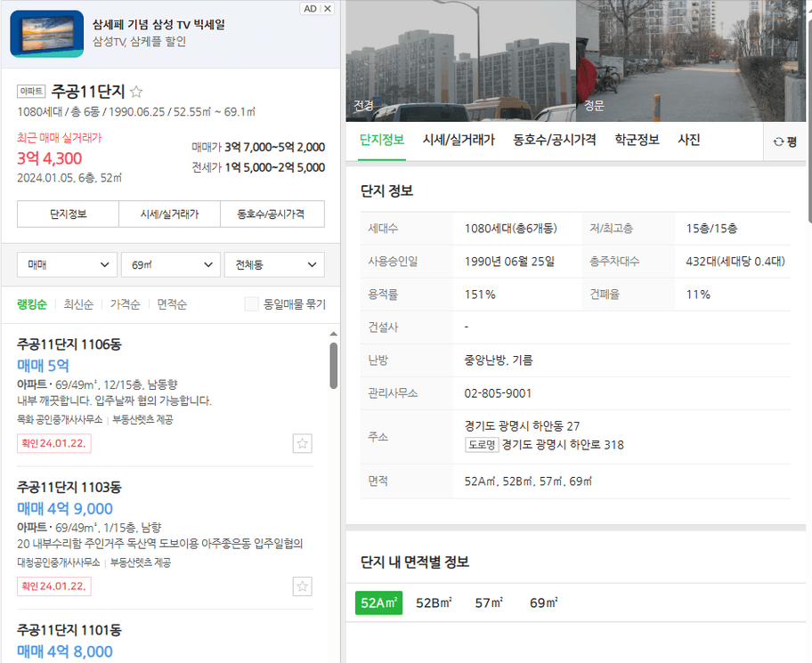Click the 사용승인일 value 1990년 06월 25일
This screenshot has height=663, width=812.
pos(509,262)
